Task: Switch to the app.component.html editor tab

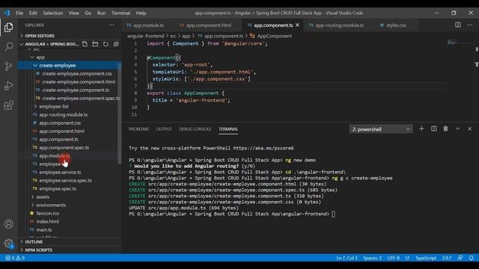Action: 208,25
